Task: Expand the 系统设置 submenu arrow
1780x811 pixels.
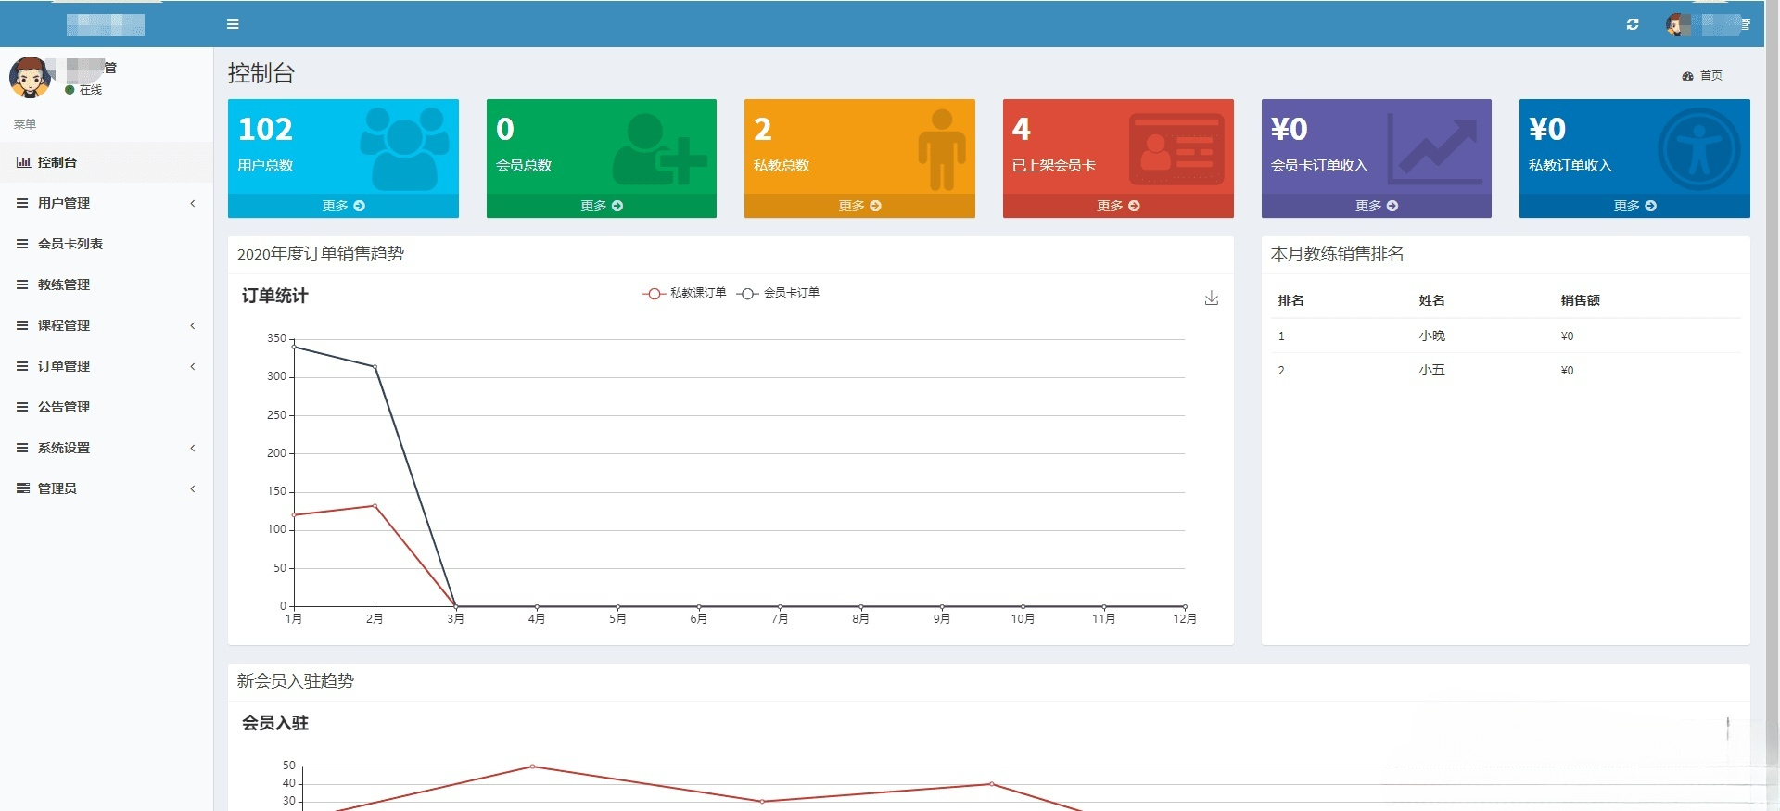Action: [x=193, y=448]
